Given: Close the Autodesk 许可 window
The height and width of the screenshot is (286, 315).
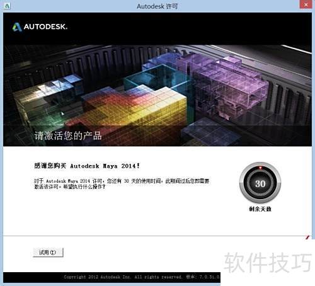Looking at the screenshot, I should tap(306, 4).
